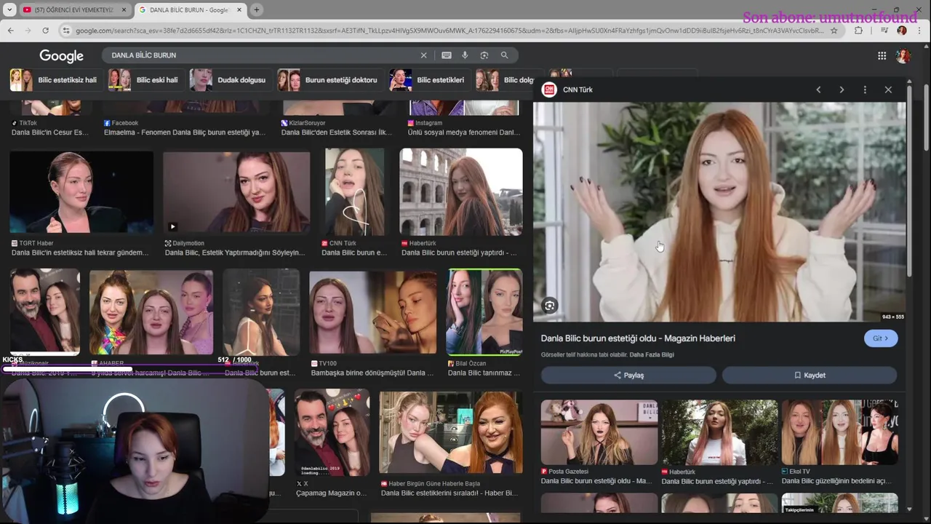
Task: Open Daha Fazla Bilgi link
Action: tap(651, 355)
